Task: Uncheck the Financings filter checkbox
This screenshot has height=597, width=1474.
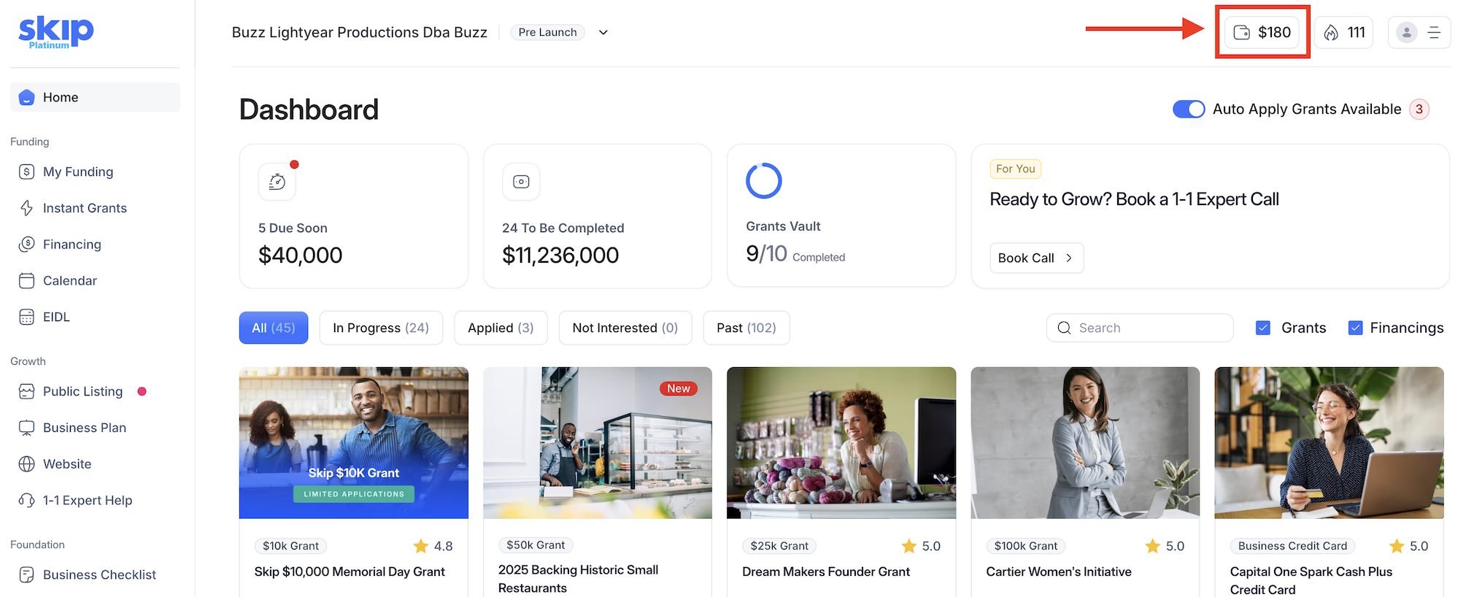Action: point(1355,328)
